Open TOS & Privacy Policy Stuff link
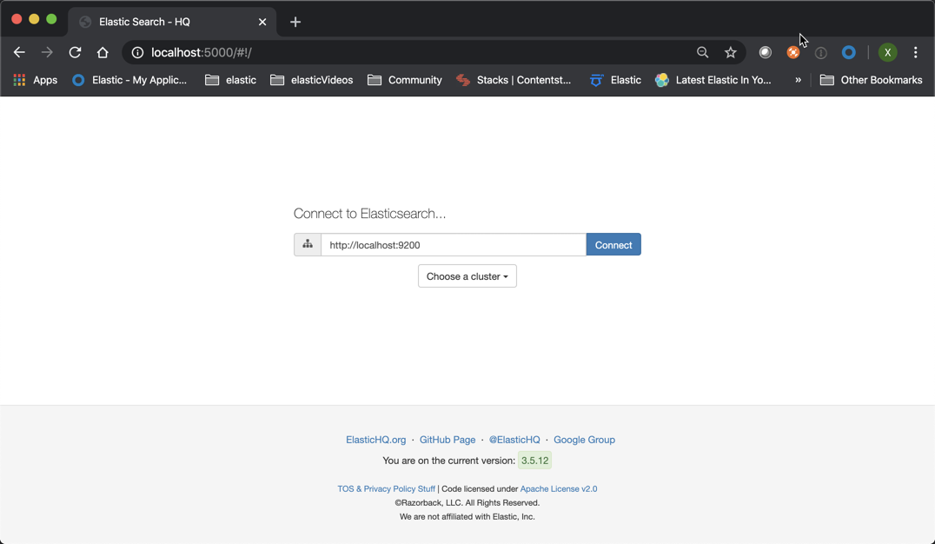935x544 pixels. coord(387,488)
